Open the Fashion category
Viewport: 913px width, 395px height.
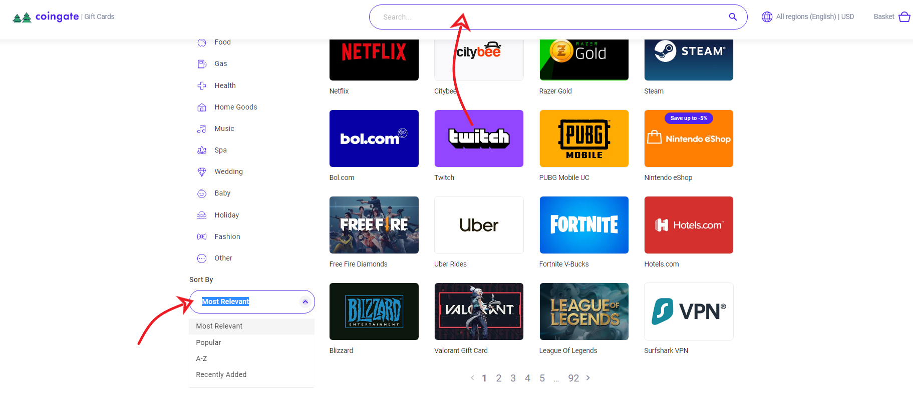click(227, 236)
